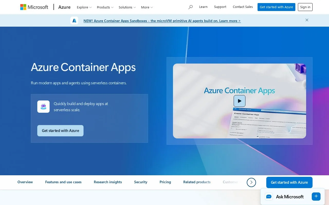Expand the Explore menu
Viewport: 329px width, 205px height.
tap(84, 7)
